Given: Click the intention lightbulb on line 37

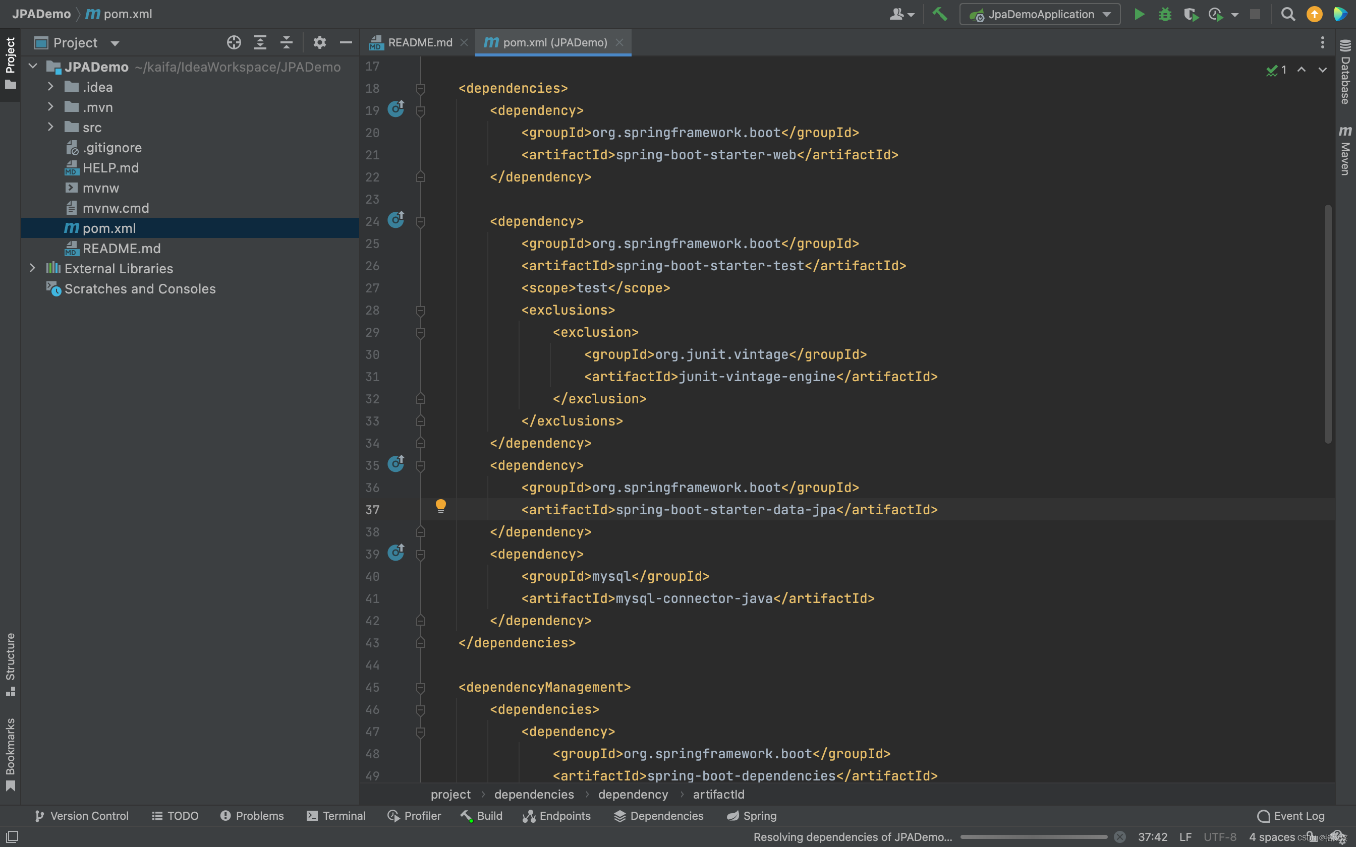Looking at the screenshot, I should [441, 506].
